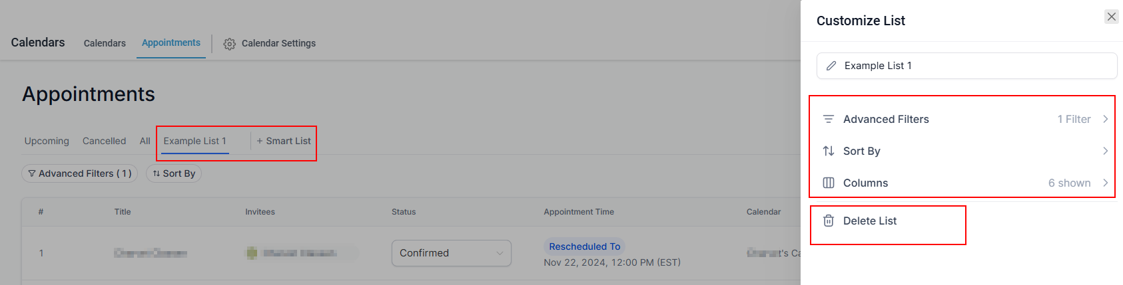Click the Sort By arrows icon in panel
The image size is (1123, 285).
(829, 151)
